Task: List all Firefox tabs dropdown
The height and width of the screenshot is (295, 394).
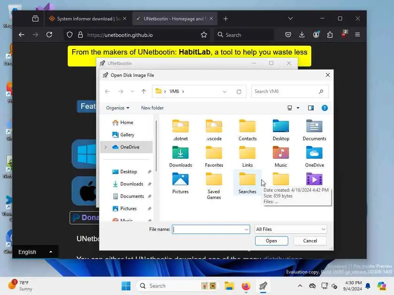Action: pos(290,18)
